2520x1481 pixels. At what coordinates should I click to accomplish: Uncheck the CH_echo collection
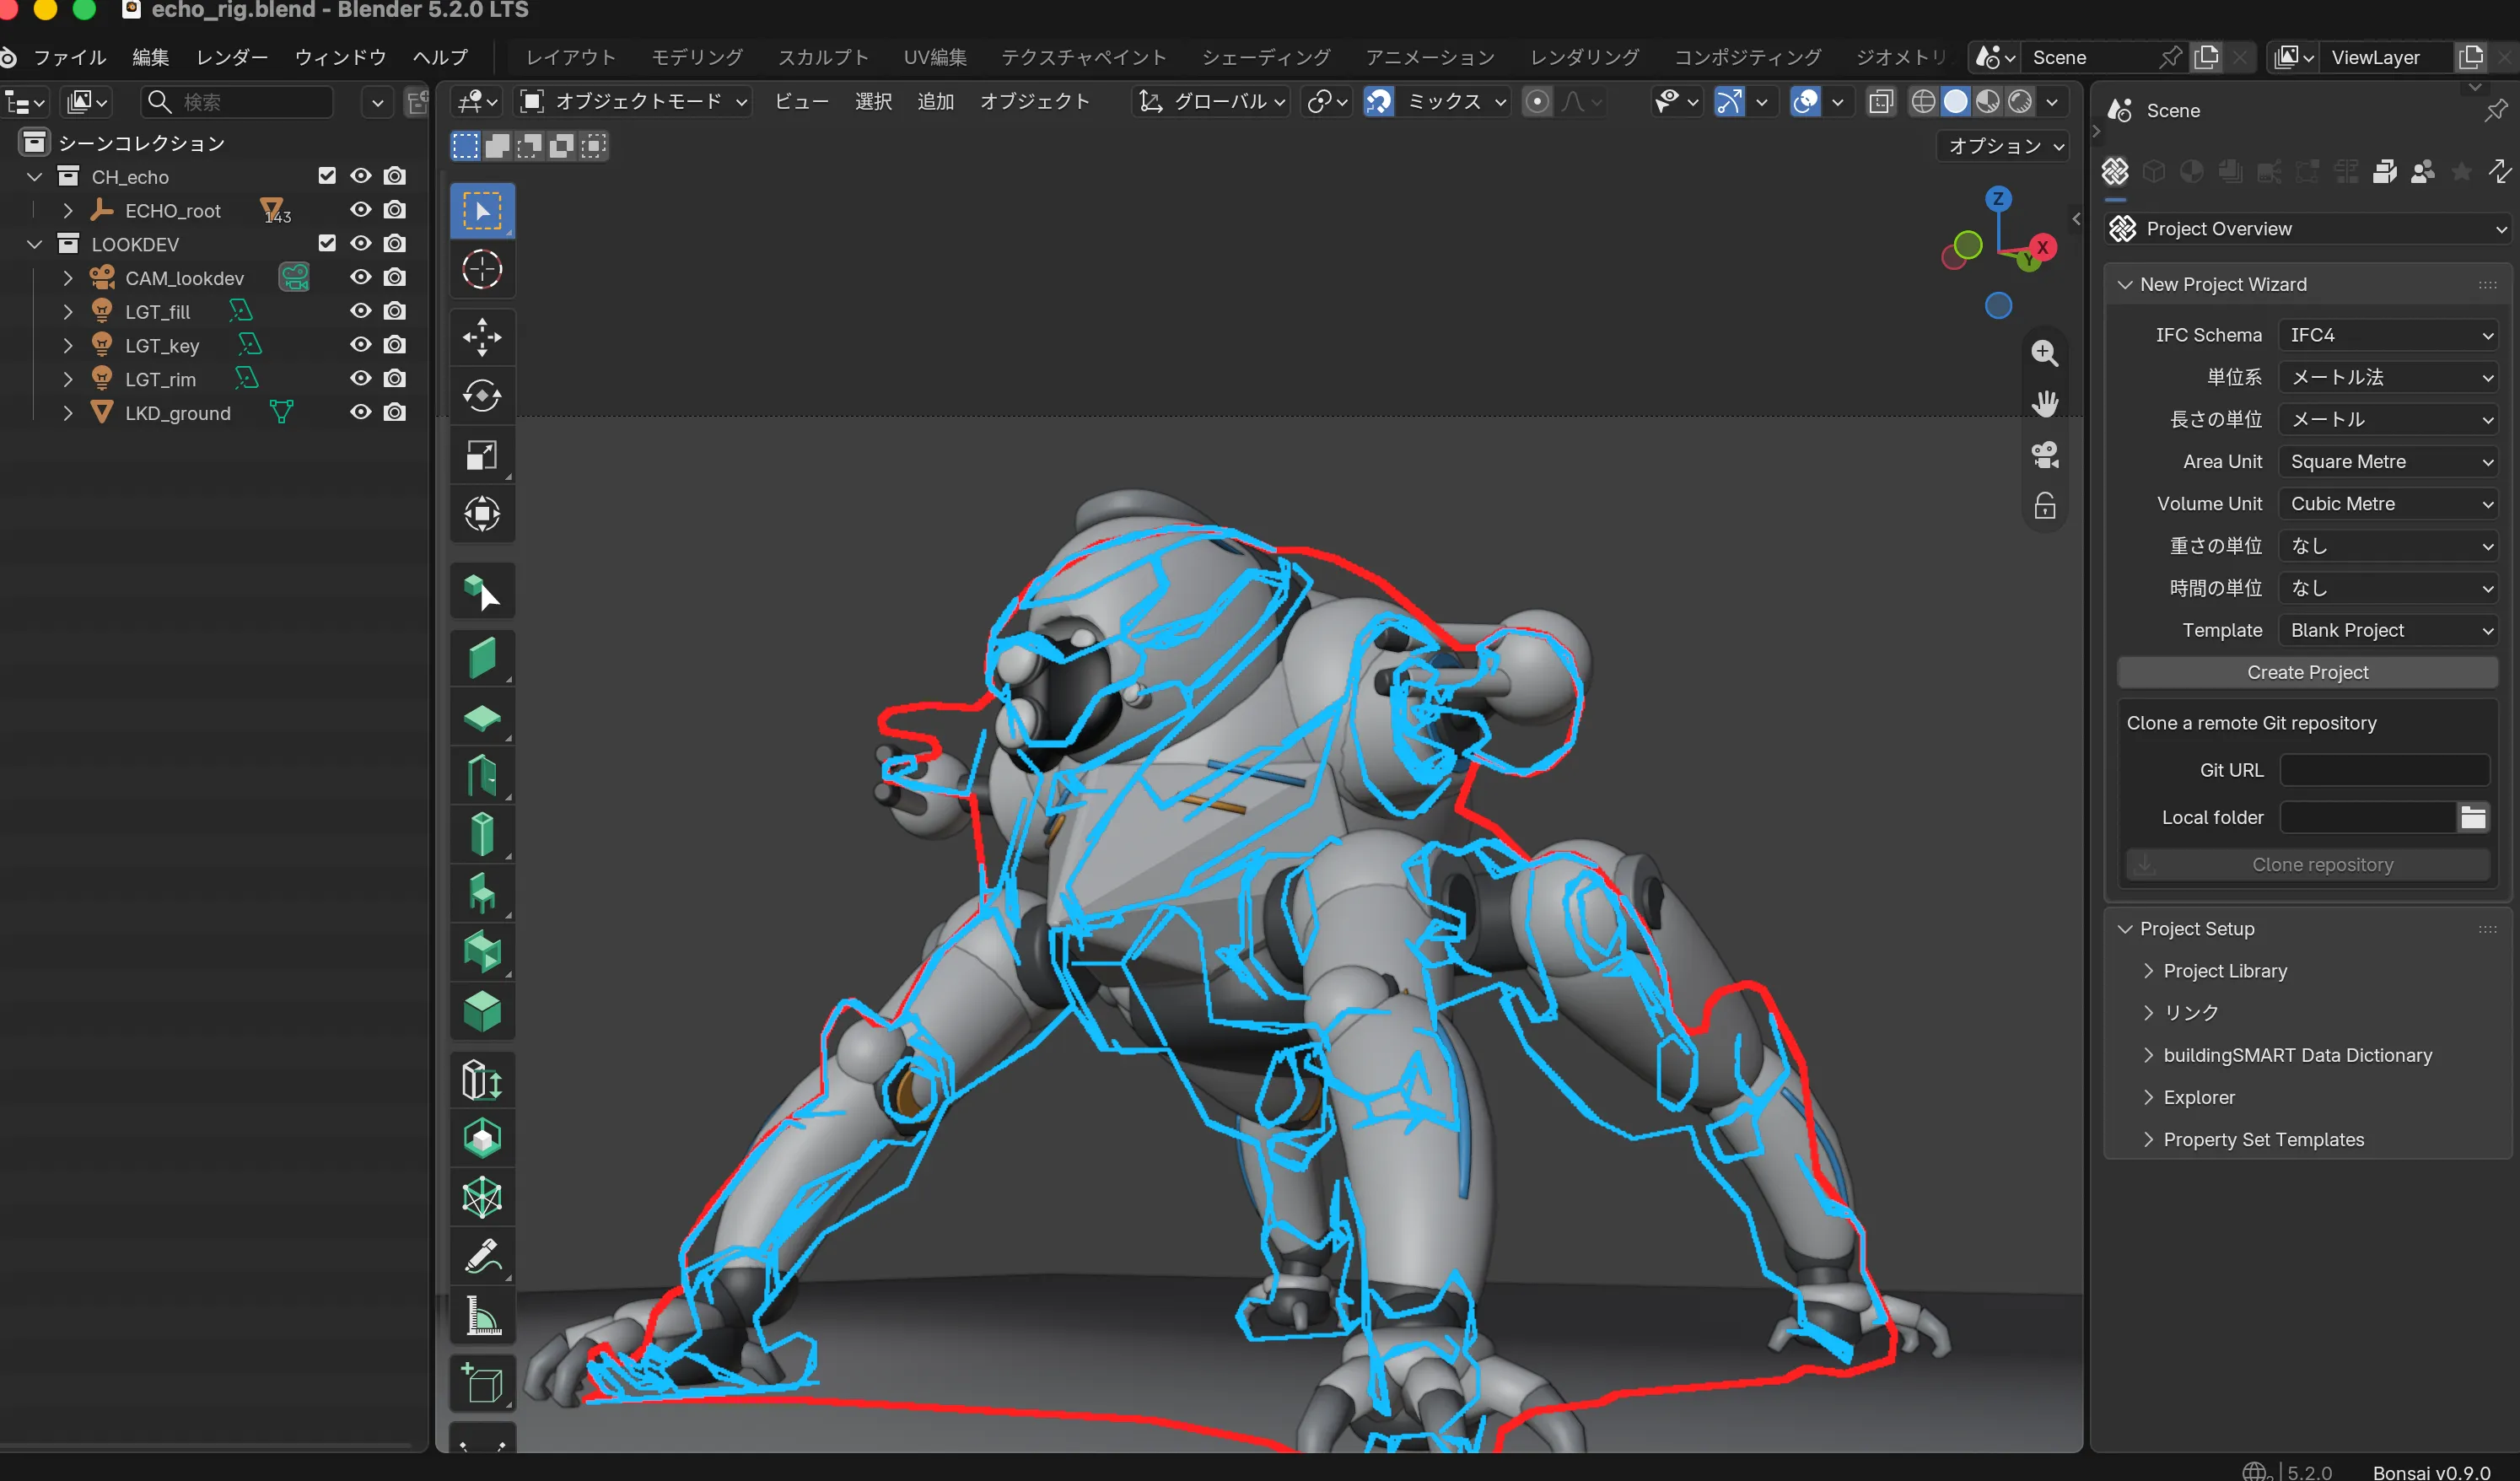(326, 176)
